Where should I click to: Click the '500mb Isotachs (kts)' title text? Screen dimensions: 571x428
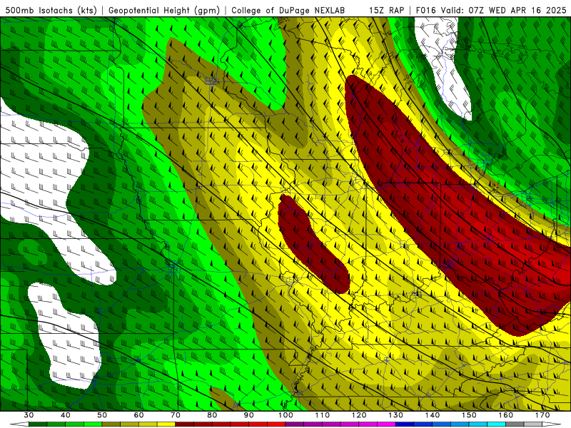click(51, 11)
